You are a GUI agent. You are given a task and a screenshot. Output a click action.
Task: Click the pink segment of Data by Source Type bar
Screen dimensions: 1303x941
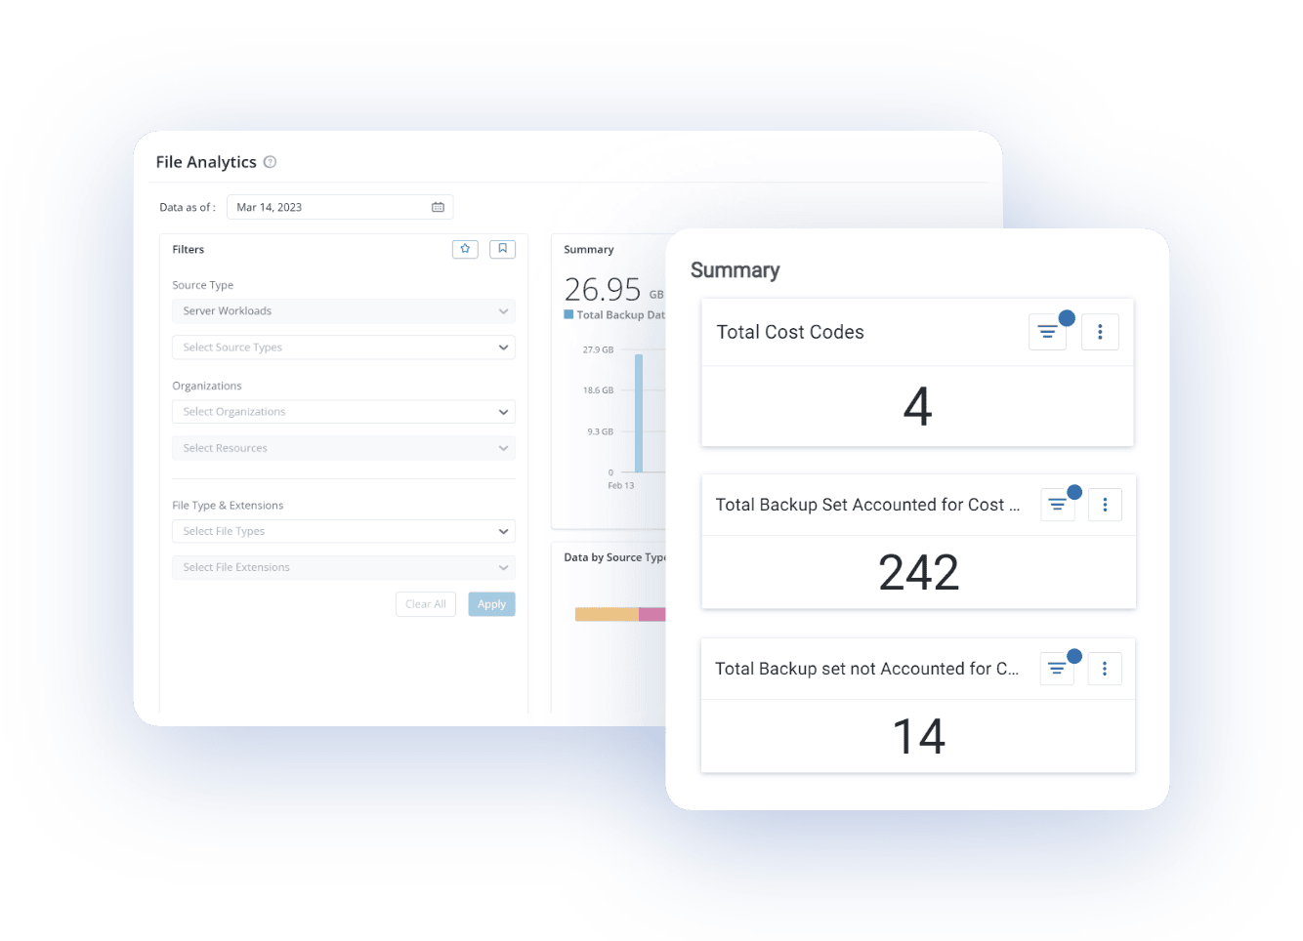tap(651, 614)
